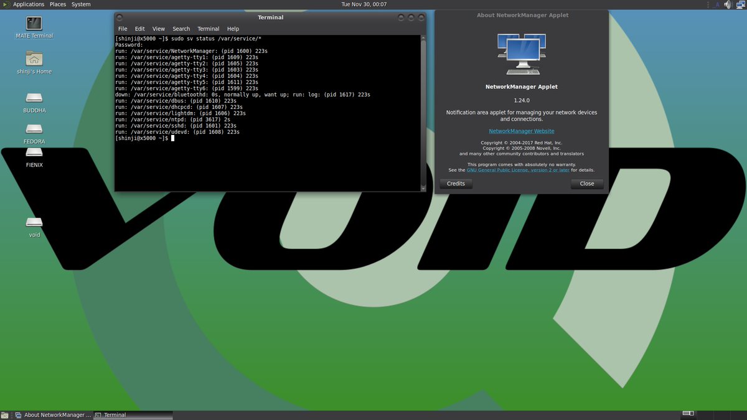Image resolution: width=747 pixels, height=420 pixels.
Task: Click the volume speaker tray icon
Action: coord(728,4)
